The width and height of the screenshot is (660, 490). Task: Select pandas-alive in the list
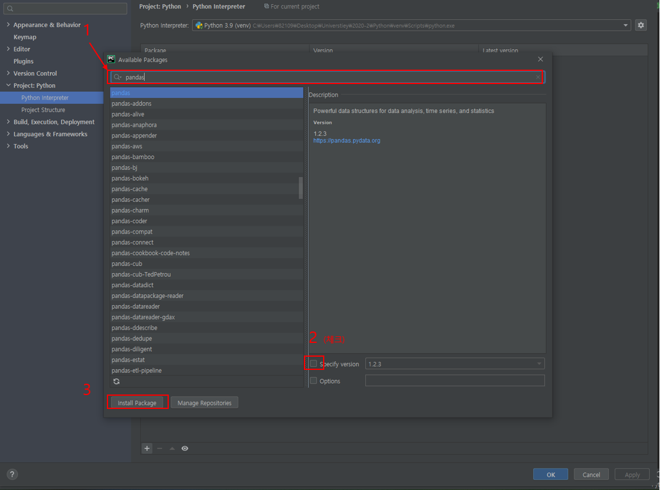point(206,114)
